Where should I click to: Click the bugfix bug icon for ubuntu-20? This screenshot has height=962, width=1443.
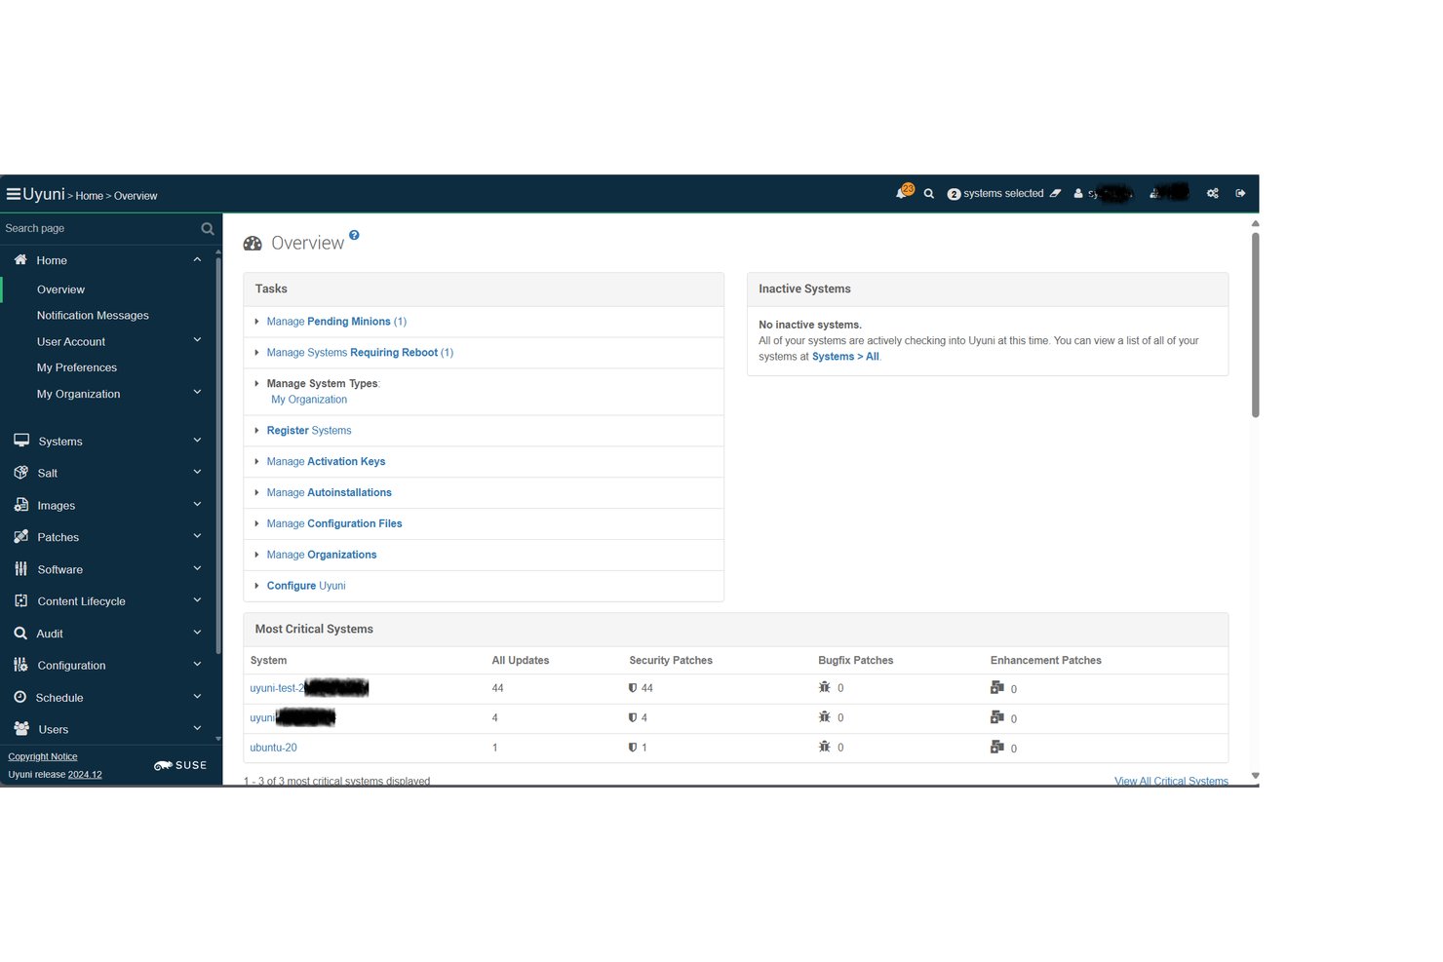pyautogui.click(x=825, y=747)
